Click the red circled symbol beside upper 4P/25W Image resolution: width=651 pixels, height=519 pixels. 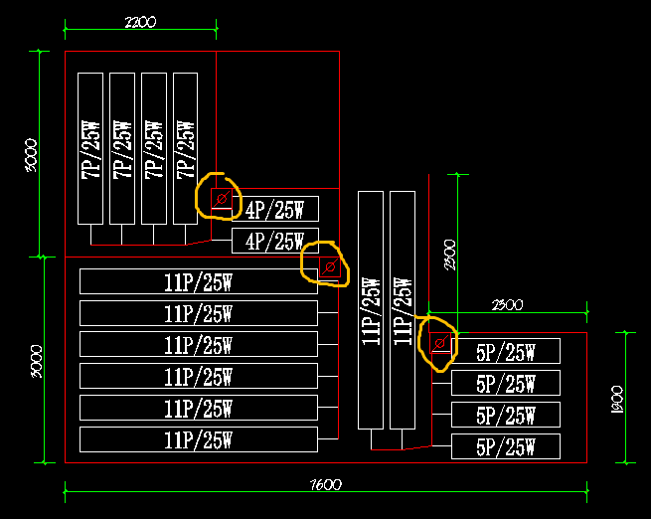click(x=222, y=200)
